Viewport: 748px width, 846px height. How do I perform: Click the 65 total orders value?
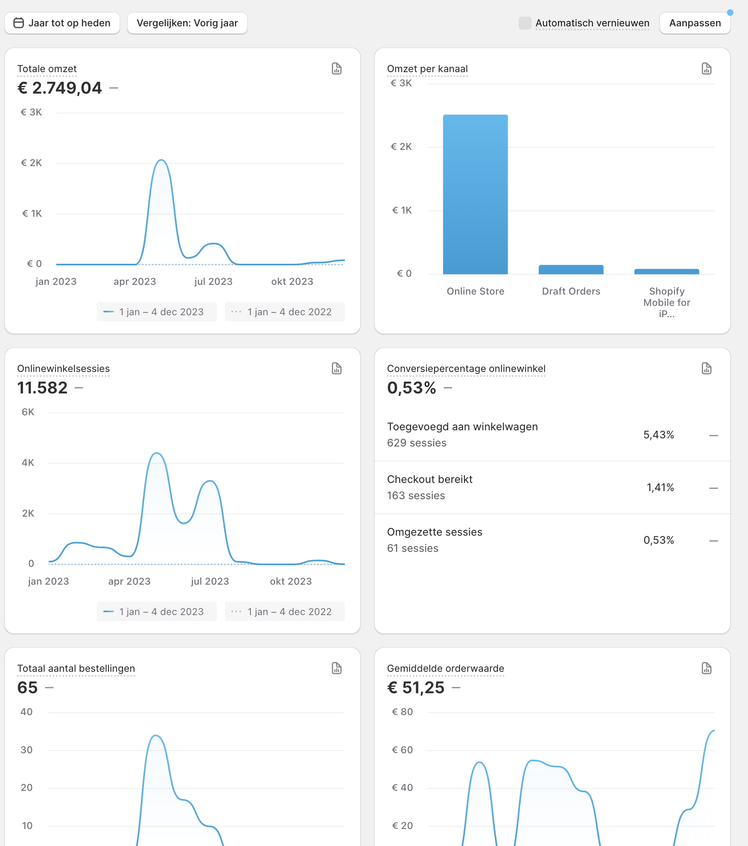(x=27, y=688)
